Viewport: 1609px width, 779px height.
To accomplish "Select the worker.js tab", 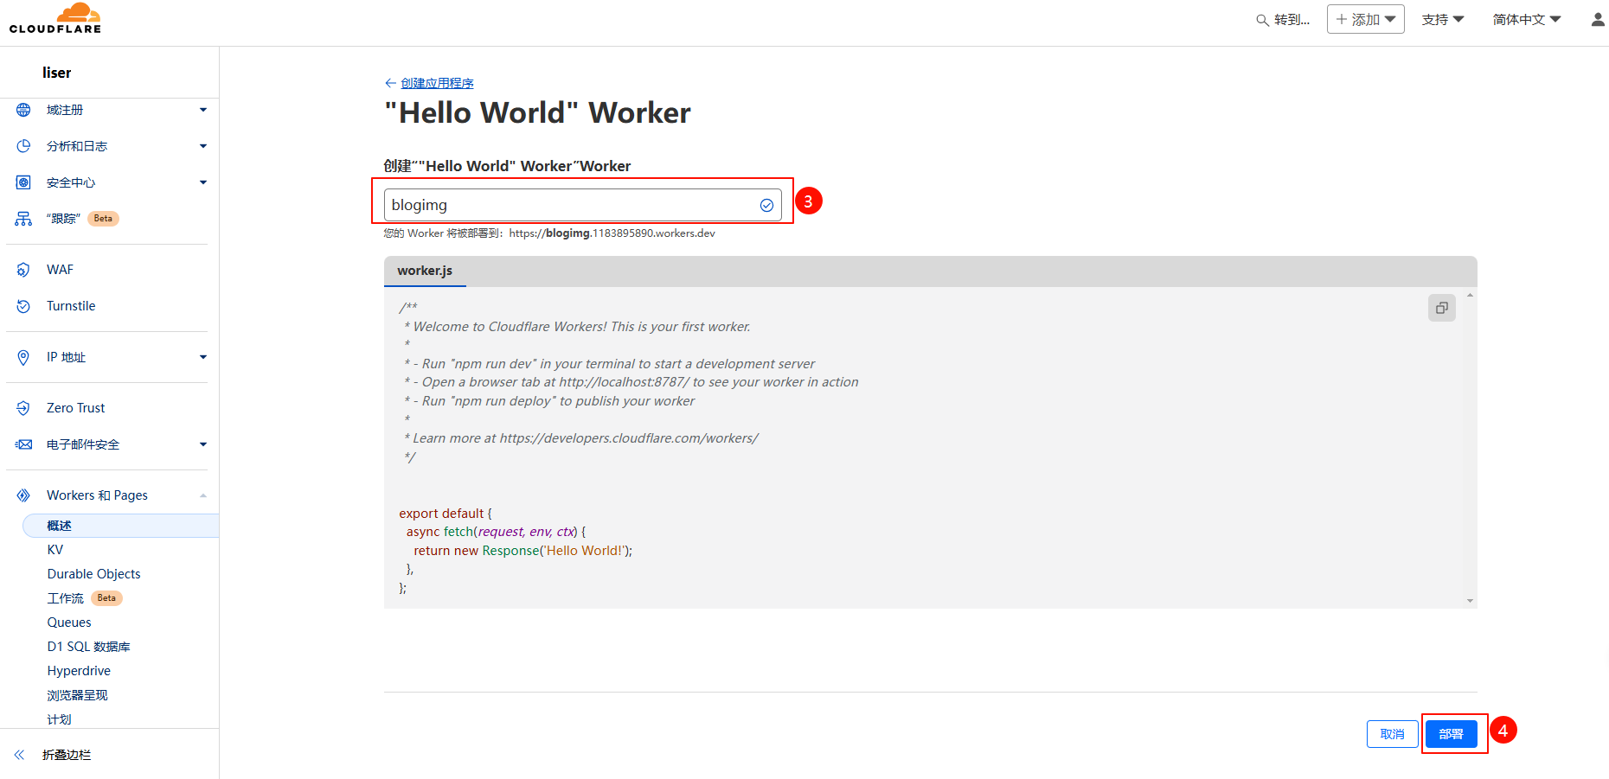I will (x=425, y=271).
